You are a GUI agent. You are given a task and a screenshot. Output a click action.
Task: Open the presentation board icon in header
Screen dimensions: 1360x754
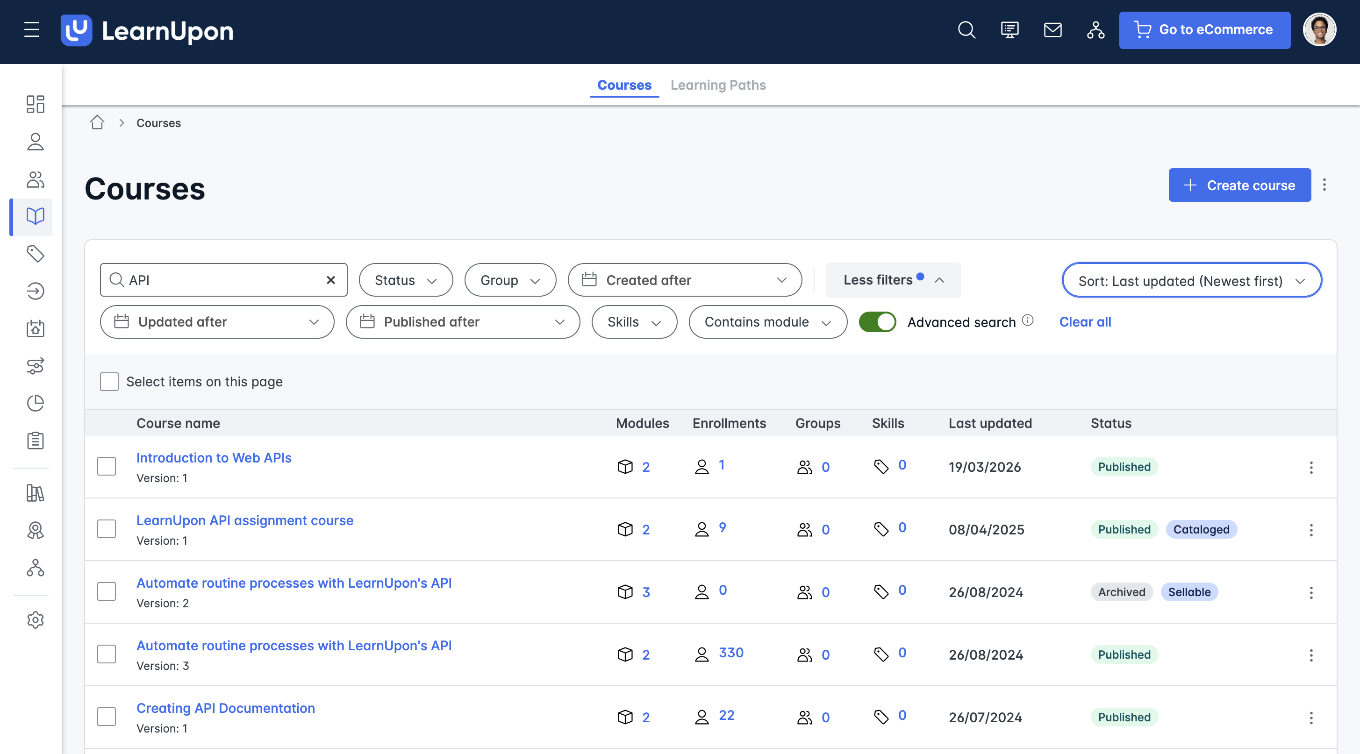pos(1009,29)
